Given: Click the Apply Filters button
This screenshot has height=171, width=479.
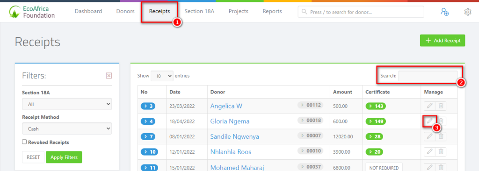Looking at the screenshot, I should pos(64,157).
